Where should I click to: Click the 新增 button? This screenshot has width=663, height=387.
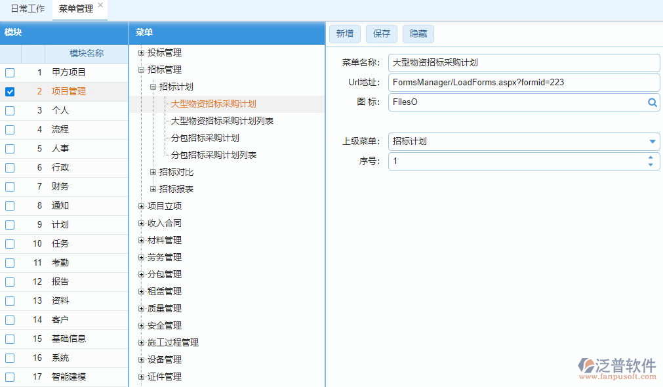[344, 34]
